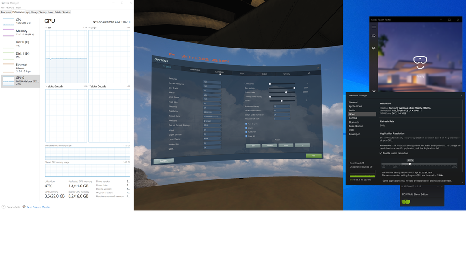Image resolution: width=466 pixels, height=255 pixels.
Task: Switch to the Services tab
Action: [x=67, y=12]
